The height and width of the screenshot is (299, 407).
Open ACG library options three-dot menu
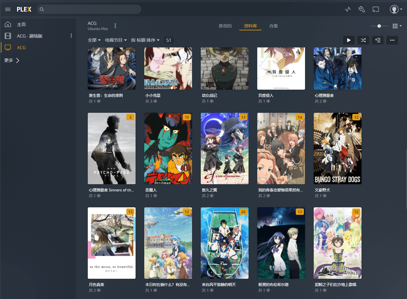pos(115,26)
